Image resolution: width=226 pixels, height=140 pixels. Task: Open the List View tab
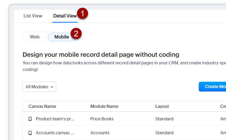point(33,16)
